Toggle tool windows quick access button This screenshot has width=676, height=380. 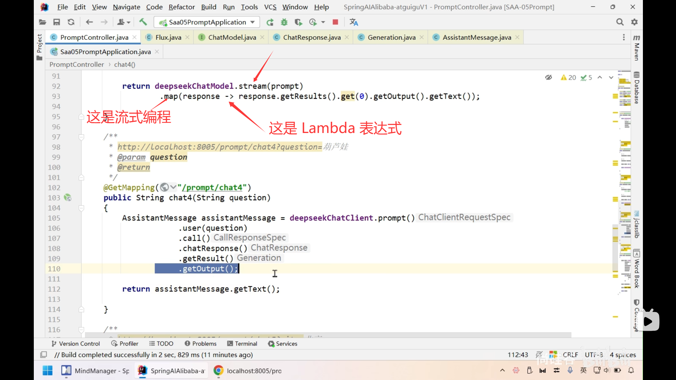pyautogui.click(x=44, y=355)
